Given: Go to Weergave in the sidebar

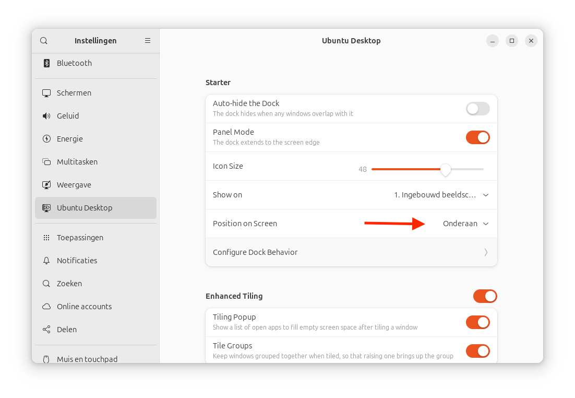Looking at the screenshot, I should [x=74, y=185].
